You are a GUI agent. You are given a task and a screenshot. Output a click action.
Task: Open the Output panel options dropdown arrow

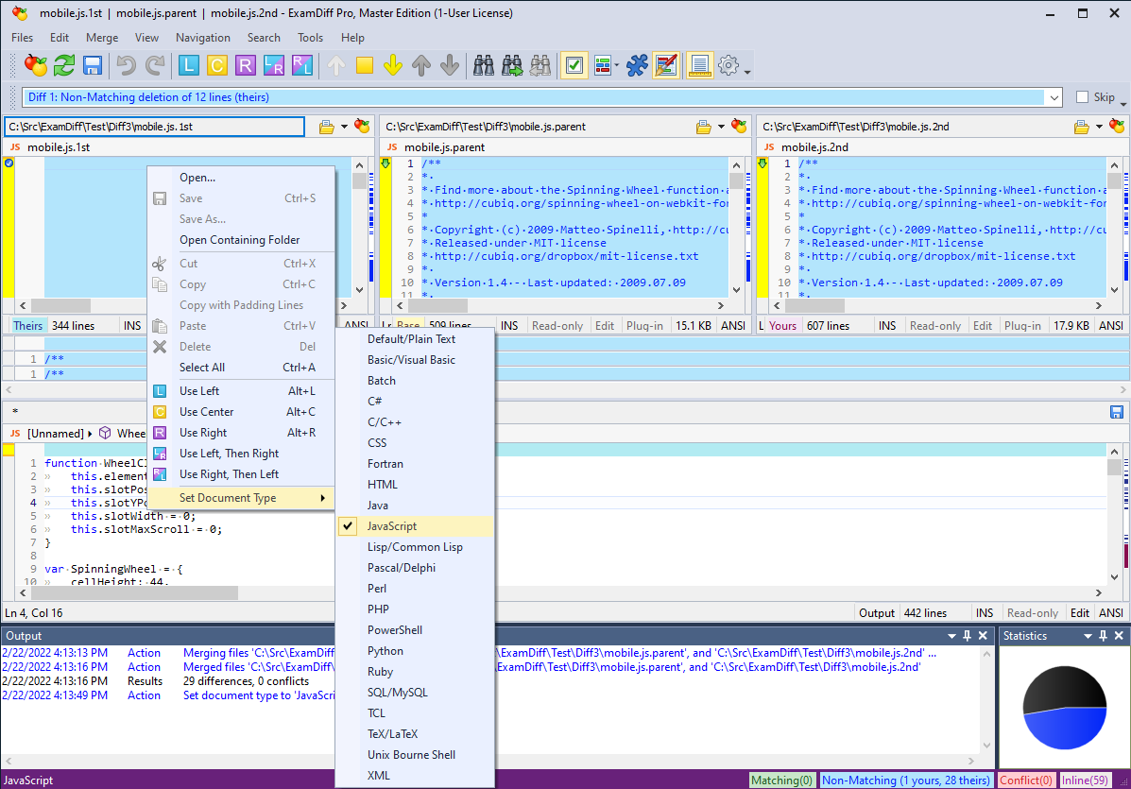click(951, 635)
